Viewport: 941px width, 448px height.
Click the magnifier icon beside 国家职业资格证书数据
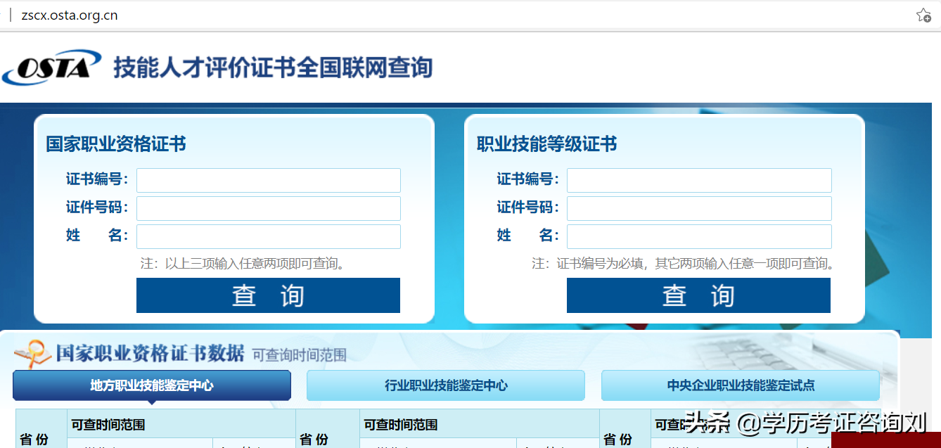pyautogui.click(x=32, y=354)
